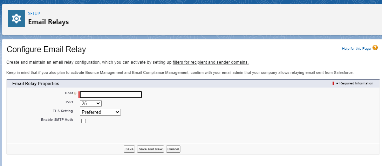Open the Port dropdown showing 25
The image size is (382, 166).
click(x=91, y=103)
